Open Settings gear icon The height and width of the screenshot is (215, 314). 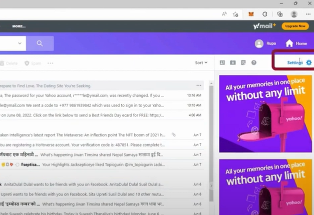(x=309, y=62)
